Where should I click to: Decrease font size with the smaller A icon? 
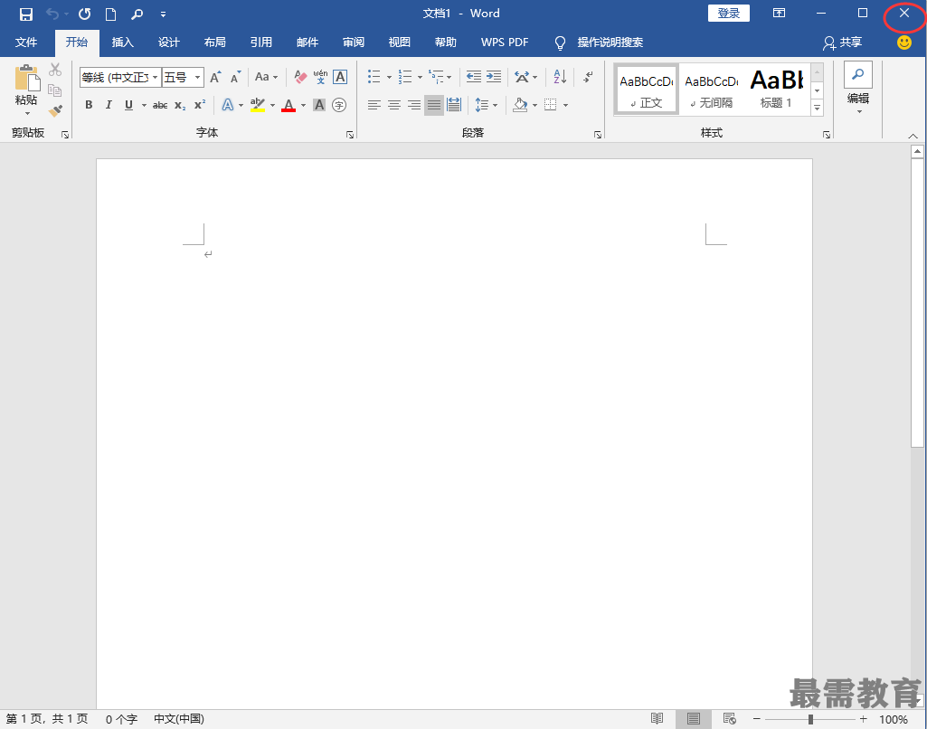coord(235,77)
